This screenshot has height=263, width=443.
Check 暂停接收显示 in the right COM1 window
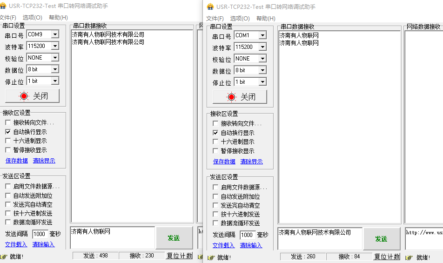click(215, 151)
